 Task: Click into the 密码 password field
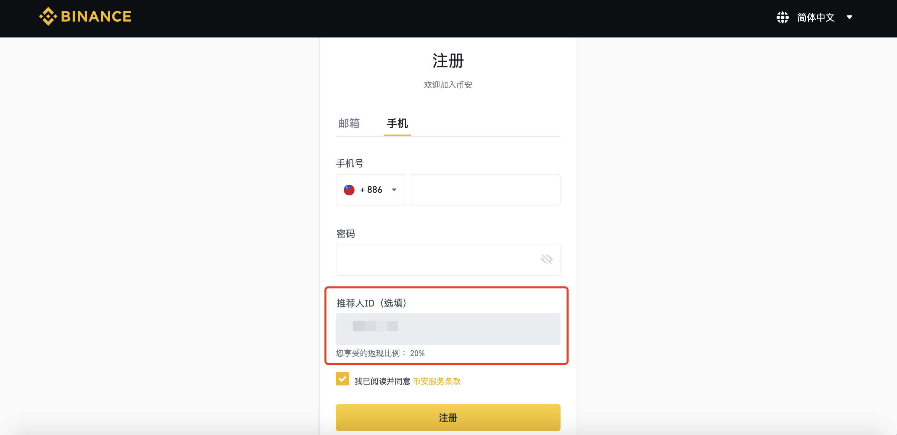click(x=435, y=259)
